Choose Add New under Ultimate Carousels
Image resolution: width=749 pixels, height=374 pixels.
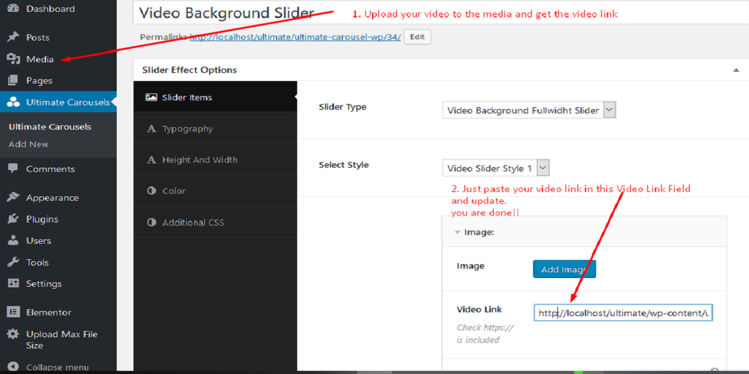pyautogui.click(x=29, y=144)
